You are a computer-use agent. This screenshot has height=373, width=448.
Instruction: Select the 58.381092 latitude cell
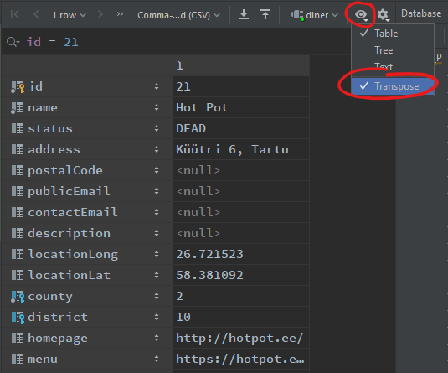pos(241,275)
